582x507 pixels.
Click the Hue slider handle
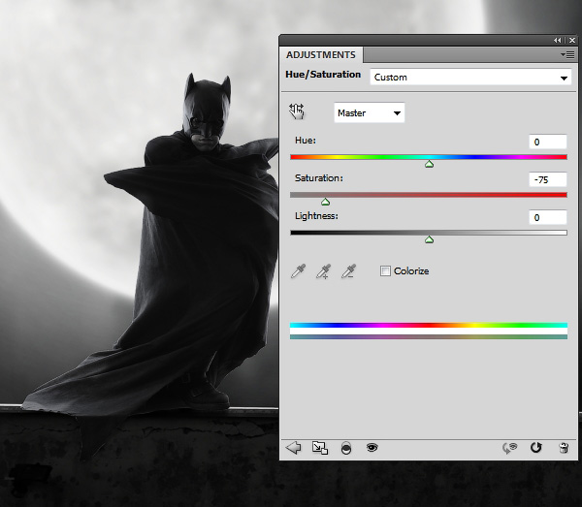click(429, 164)
